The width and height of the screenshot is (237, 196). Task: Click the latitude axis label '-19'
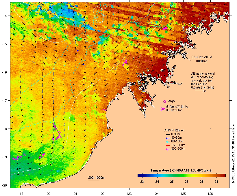4,157
